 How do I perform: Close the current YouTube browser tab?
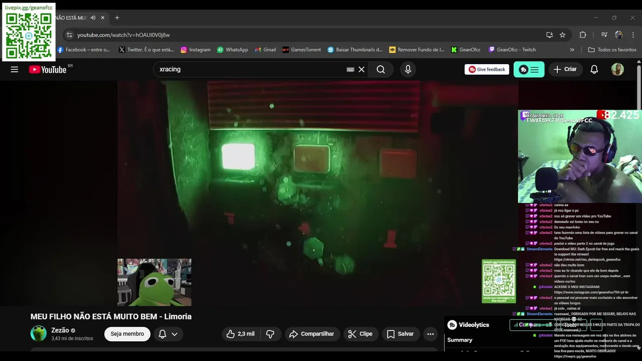[103, 18]
